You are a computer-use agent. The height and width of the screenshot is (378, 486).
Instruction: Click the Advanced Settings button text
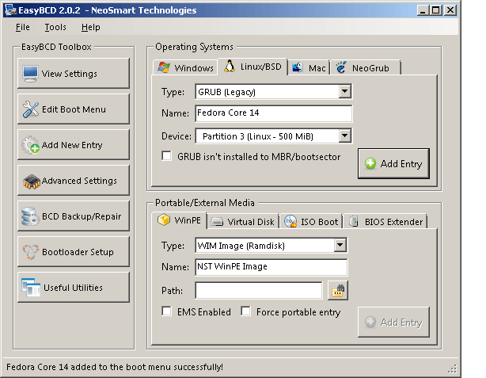pos(79,181)
